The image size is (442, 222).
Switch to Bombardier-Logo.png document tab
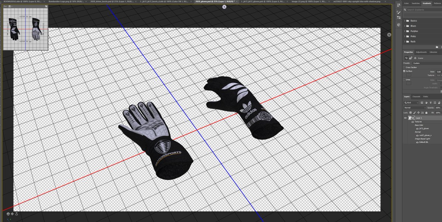(x=66, y=1)
